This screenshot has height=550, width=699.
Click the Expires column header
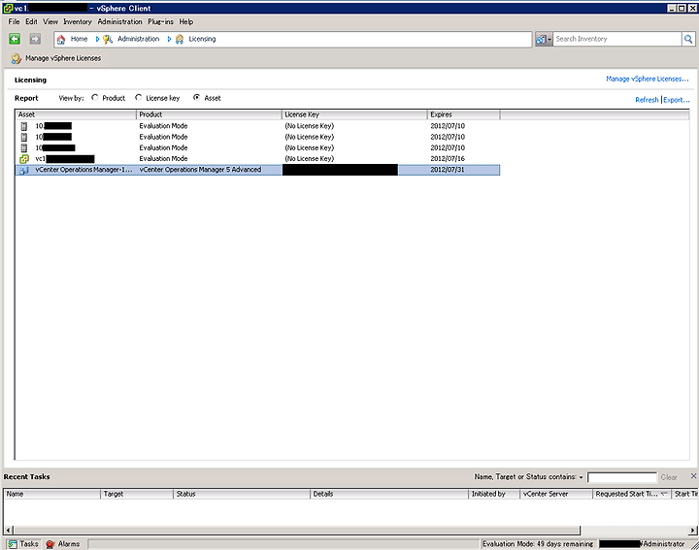pos(464,114)
